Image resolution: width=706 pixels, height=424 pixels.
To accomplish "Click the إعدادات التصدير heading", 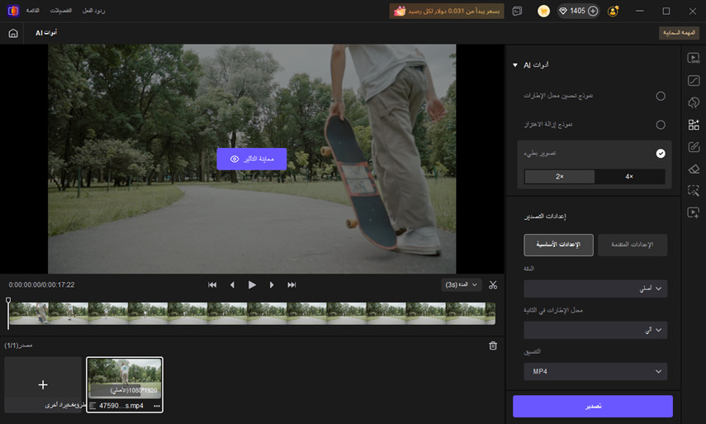I will coord(545,217).
